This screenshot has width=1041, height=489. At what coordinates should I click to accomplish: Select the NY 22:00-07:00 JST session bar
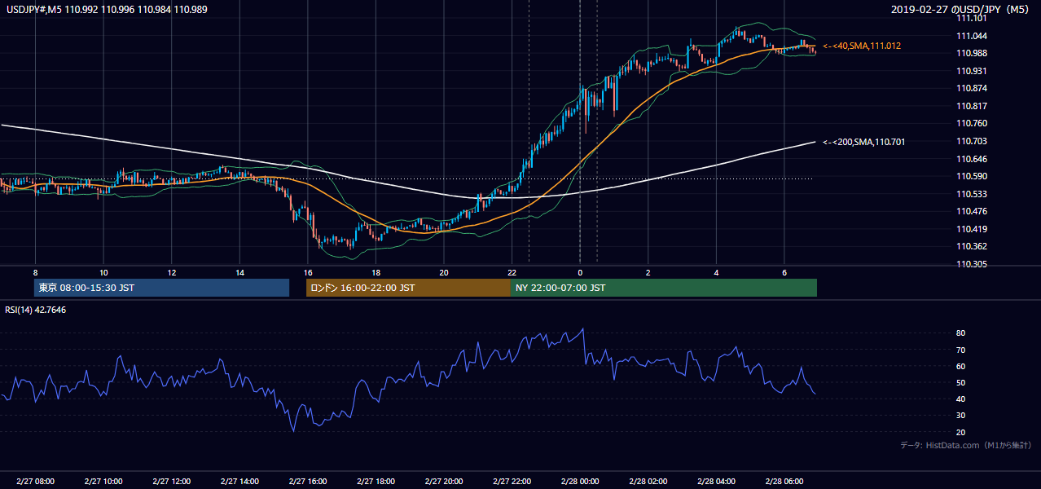[664, 288]
